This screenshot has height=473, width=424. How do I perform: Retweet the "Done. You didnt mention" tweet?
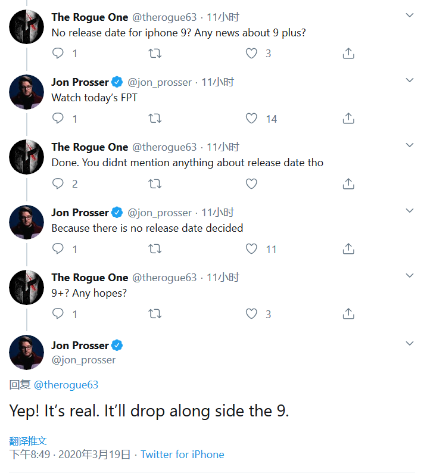click(x=155, y=183)
